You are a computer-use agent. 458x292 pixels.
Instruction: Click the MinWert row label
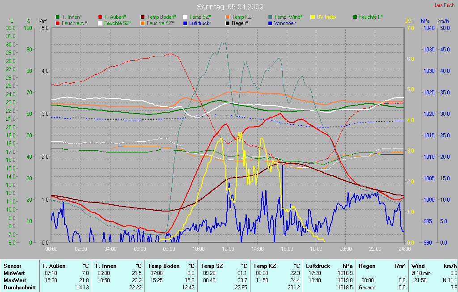point(14,273)
